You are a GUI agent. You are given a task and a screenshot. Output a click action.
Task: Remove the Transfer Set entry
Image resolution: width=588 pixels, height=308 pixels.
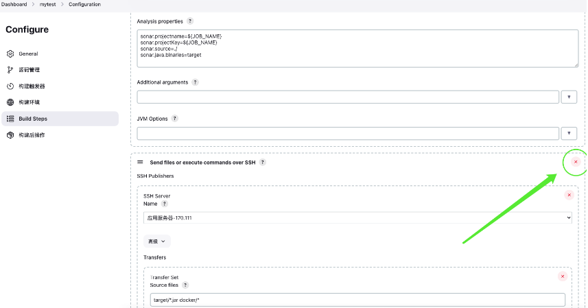click(563, 276)
